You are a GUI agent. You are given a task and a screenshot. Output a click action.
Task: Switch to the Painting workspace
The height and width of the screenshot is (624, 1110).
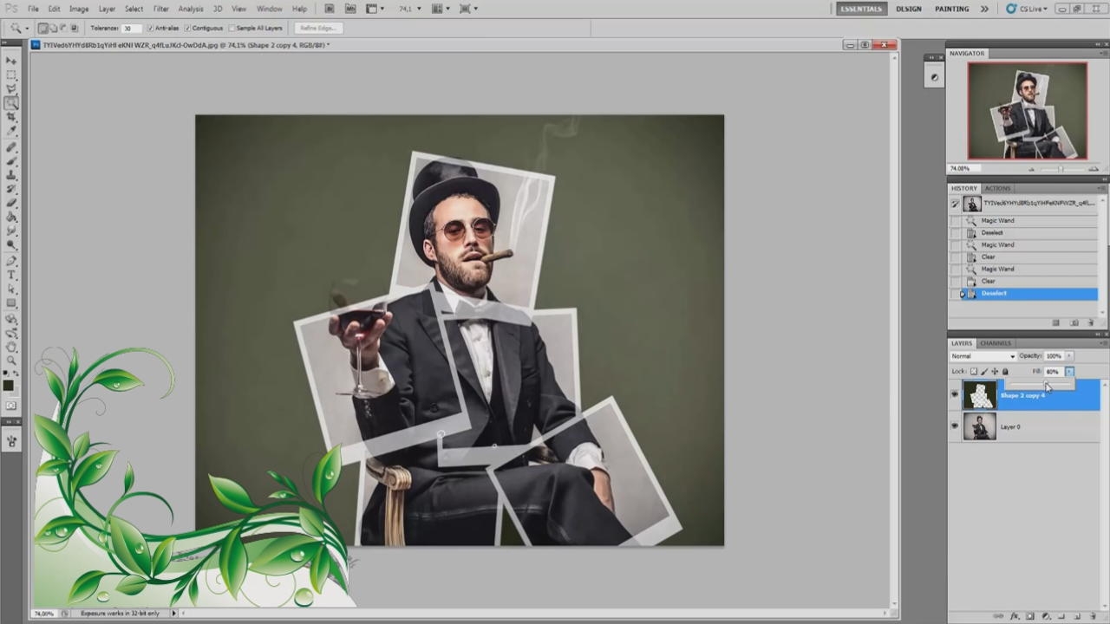(952, 9)
